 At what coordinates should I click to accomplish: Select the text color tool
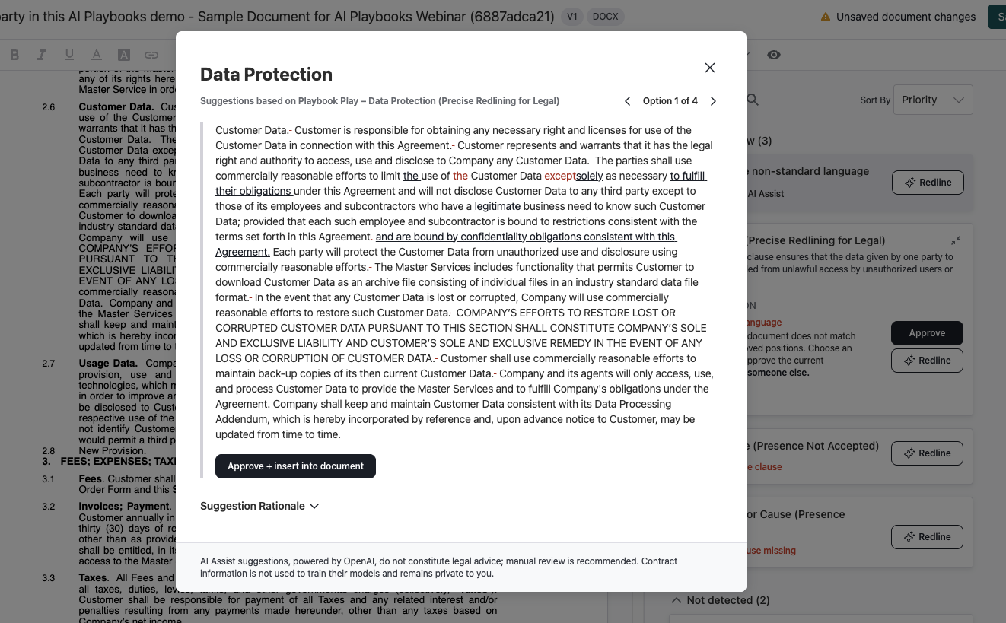96,55
